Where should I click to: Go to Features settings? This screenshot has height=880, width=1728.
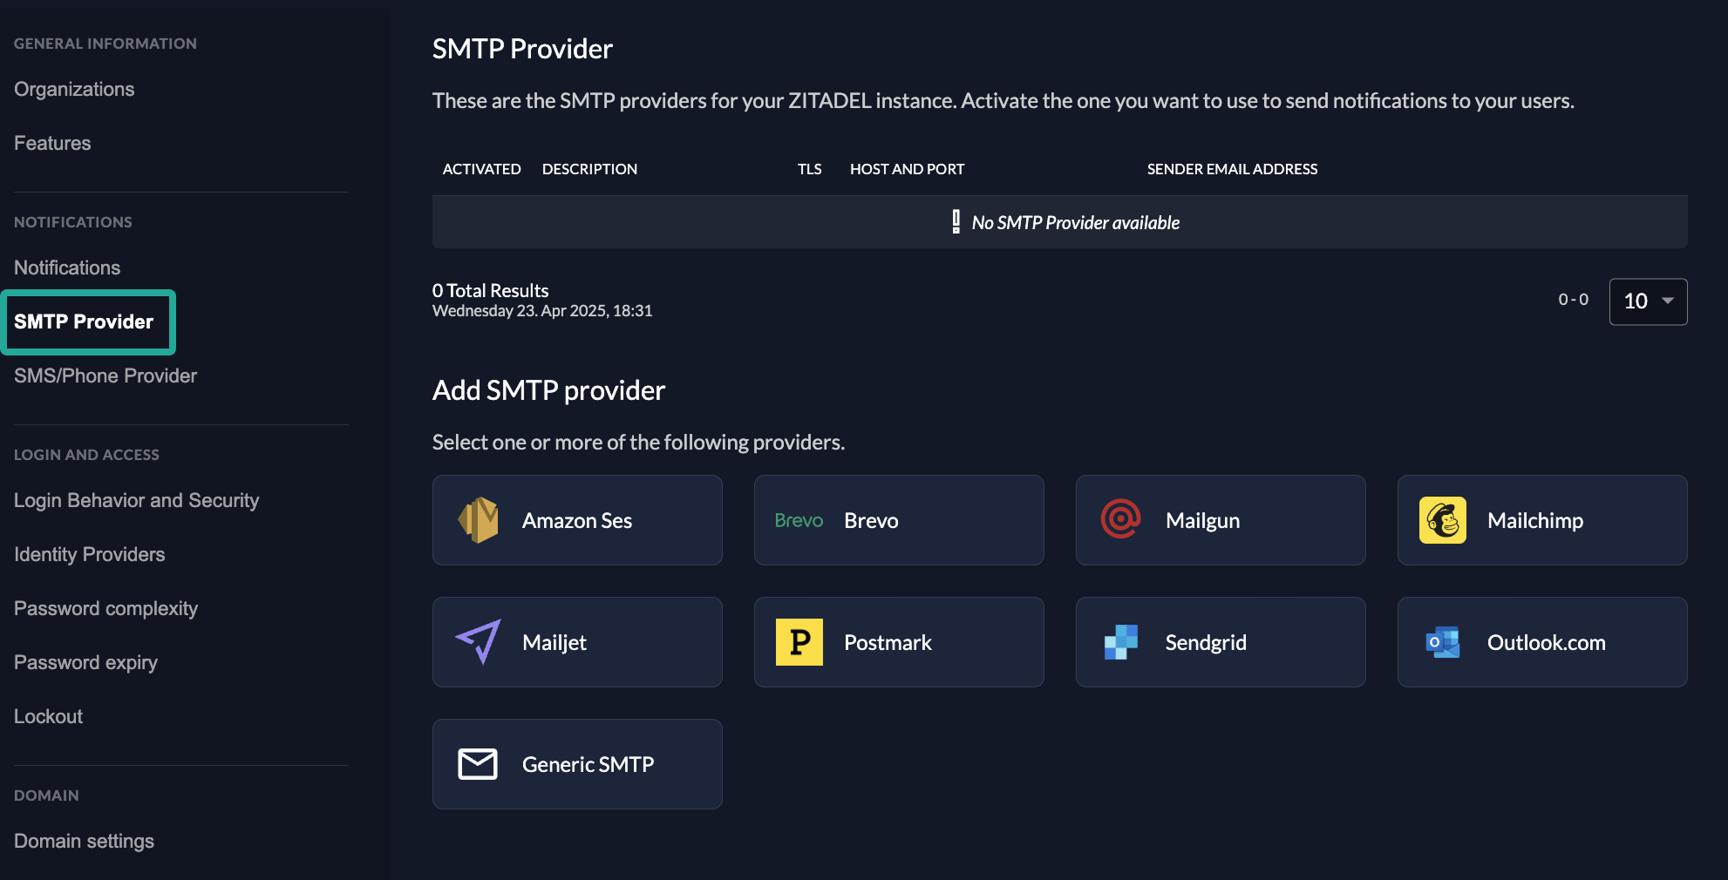point(52,144)
